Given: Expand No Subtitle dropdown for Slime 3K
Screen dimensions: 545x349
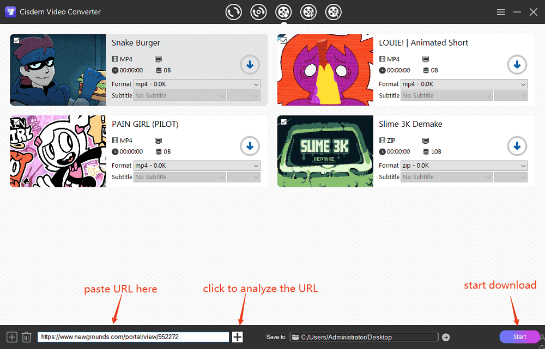Looking at the screenshot, I should (x=447, y=177).
